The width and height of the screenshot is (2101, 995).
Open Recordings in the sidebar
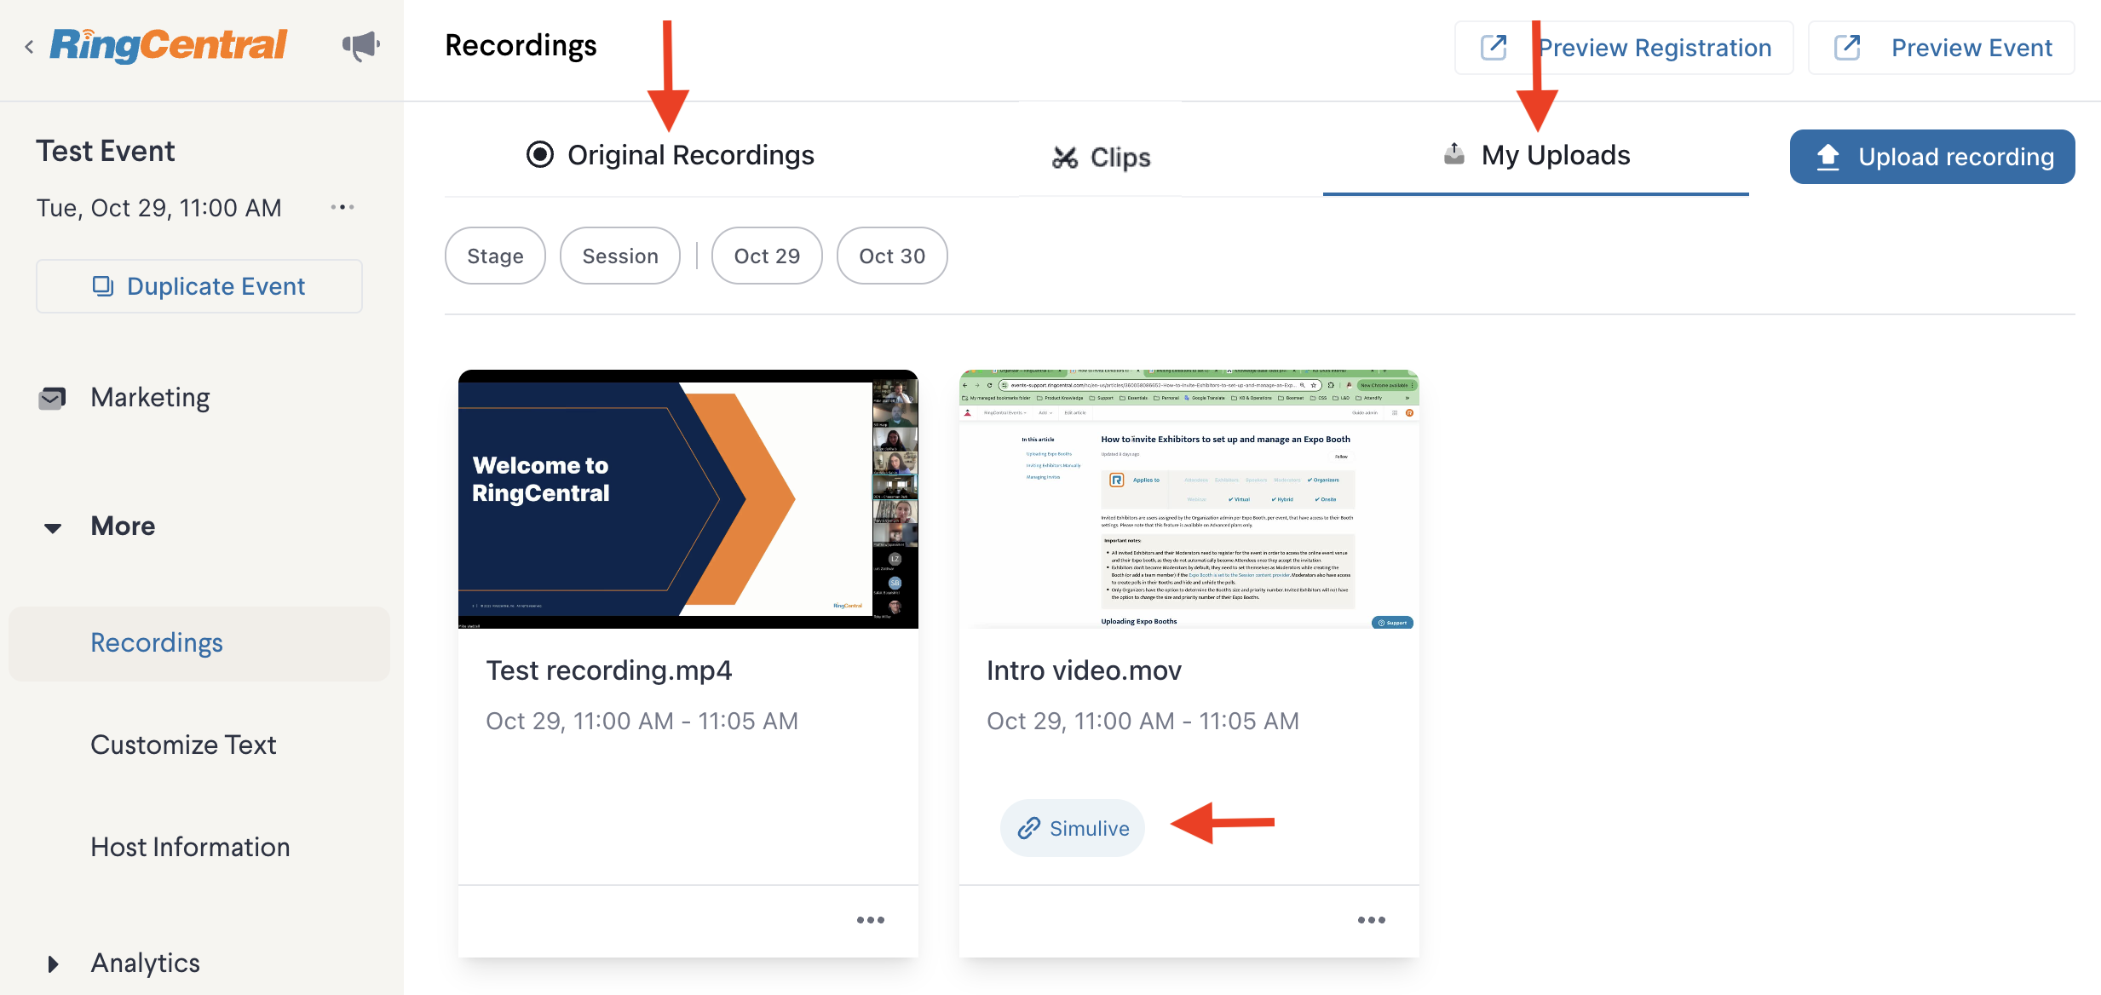click(x=199, y=643)
